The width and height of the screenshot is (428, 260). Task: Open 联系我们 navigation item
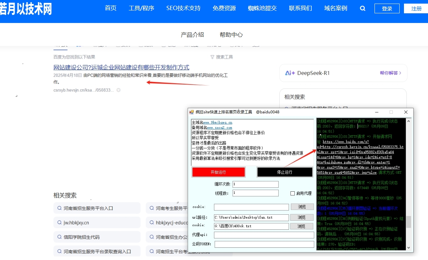click(x=300, y=8)
